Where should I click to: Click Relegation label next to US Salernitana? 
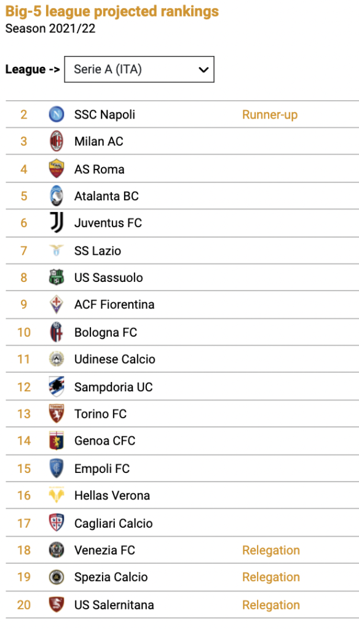[271, 604]
